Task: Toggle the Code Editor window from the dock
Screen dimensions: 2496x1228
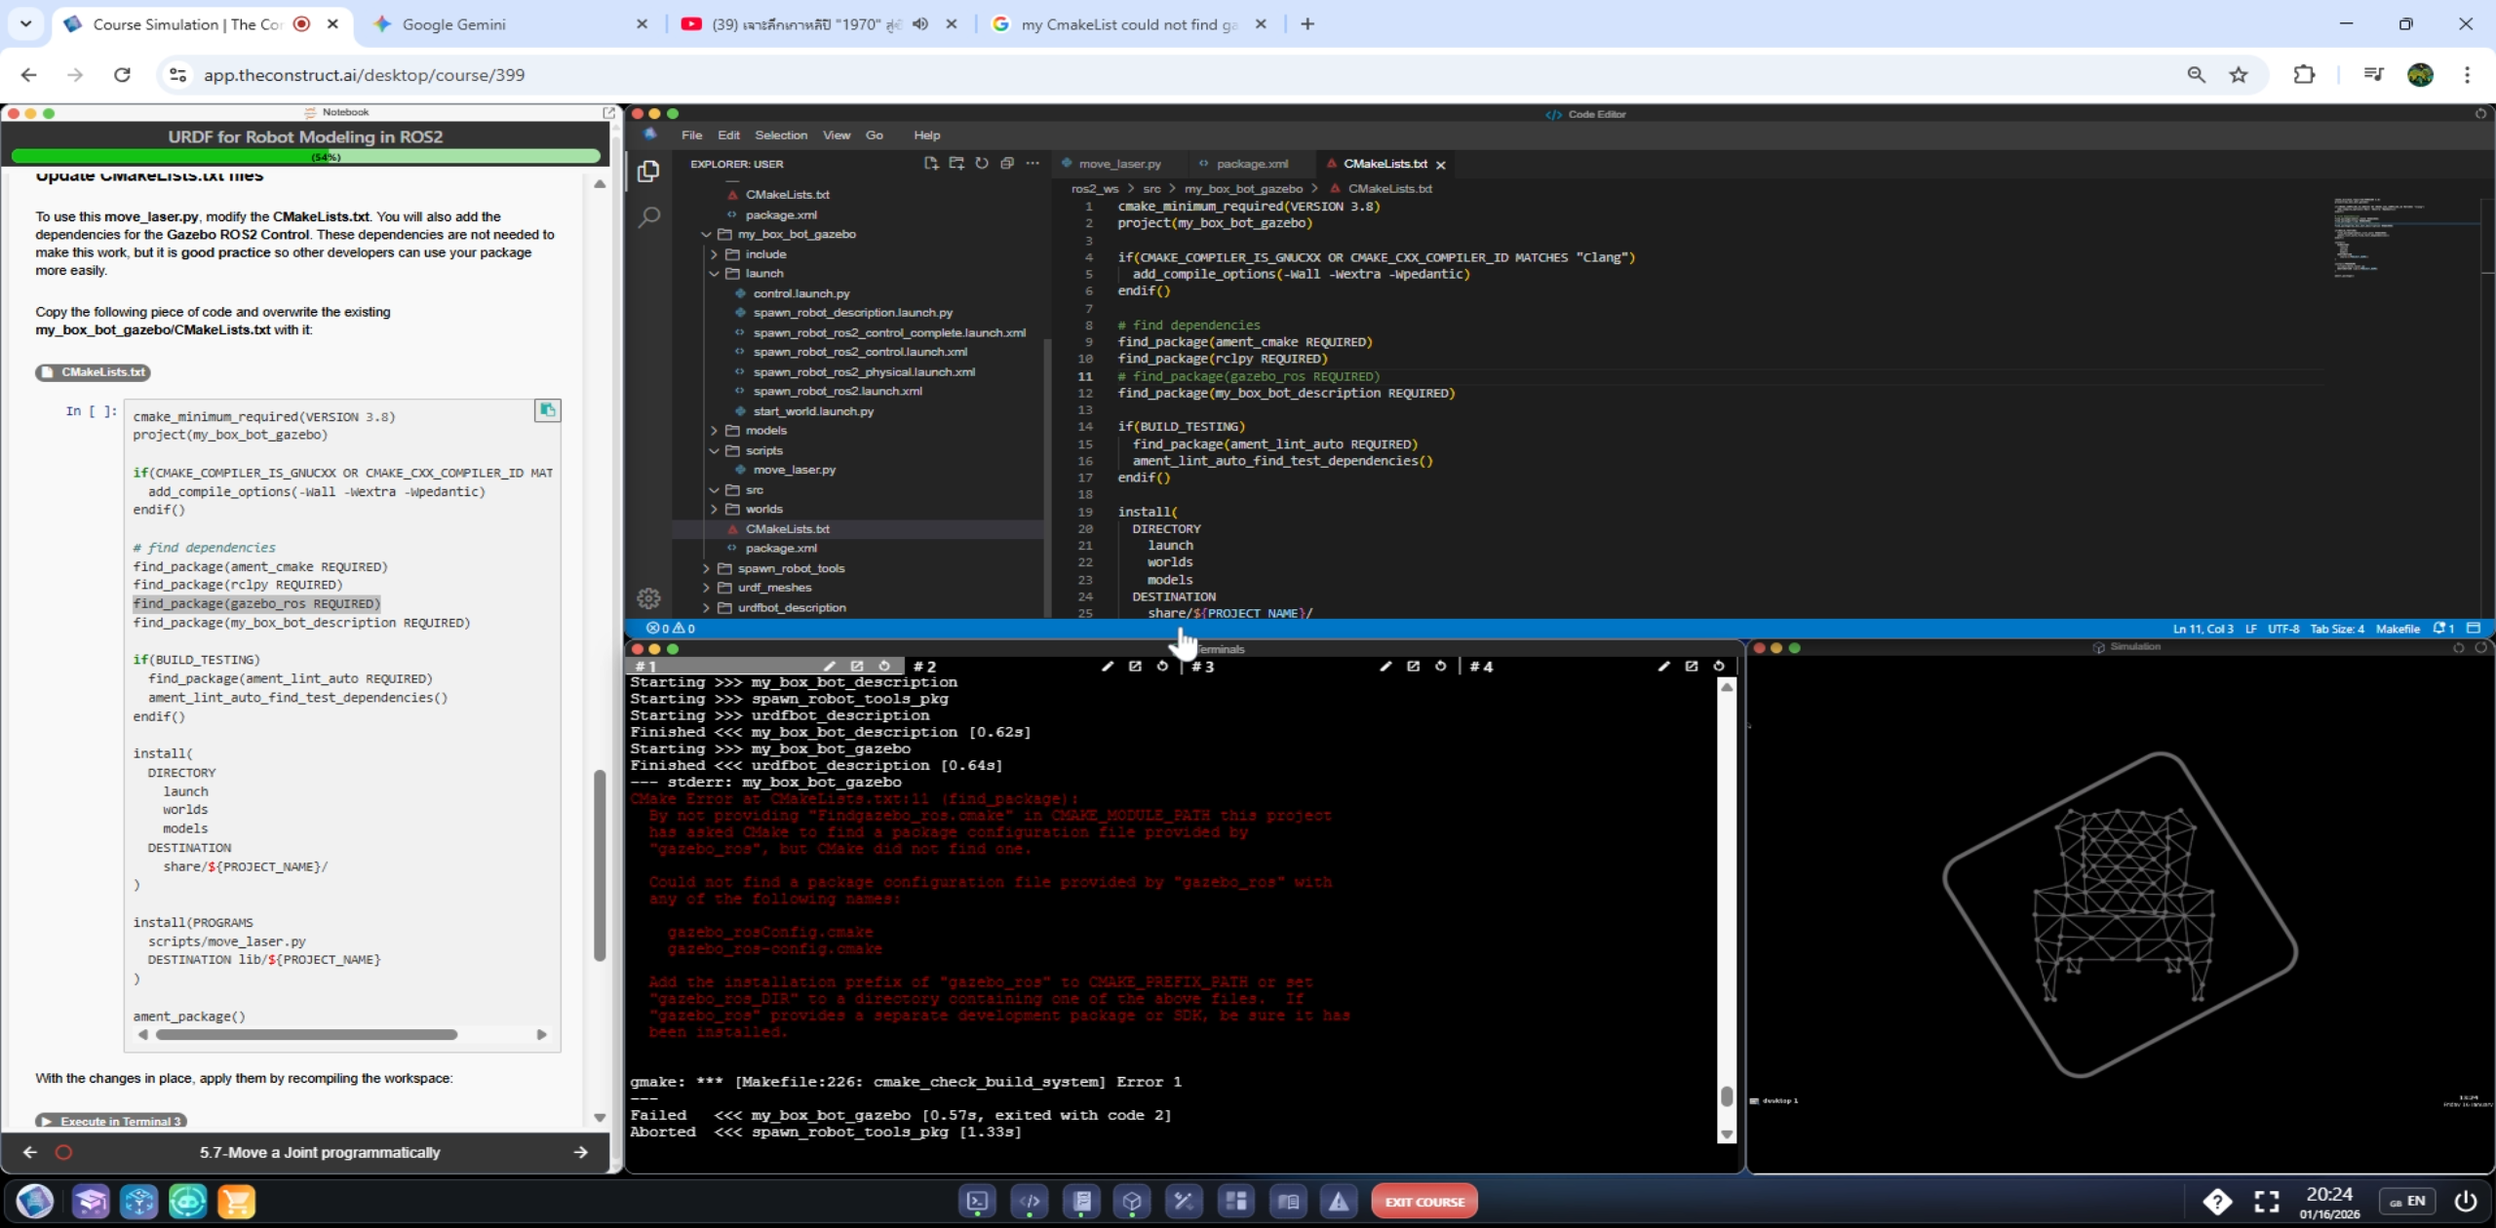Action: (x=1030, y=1202)
